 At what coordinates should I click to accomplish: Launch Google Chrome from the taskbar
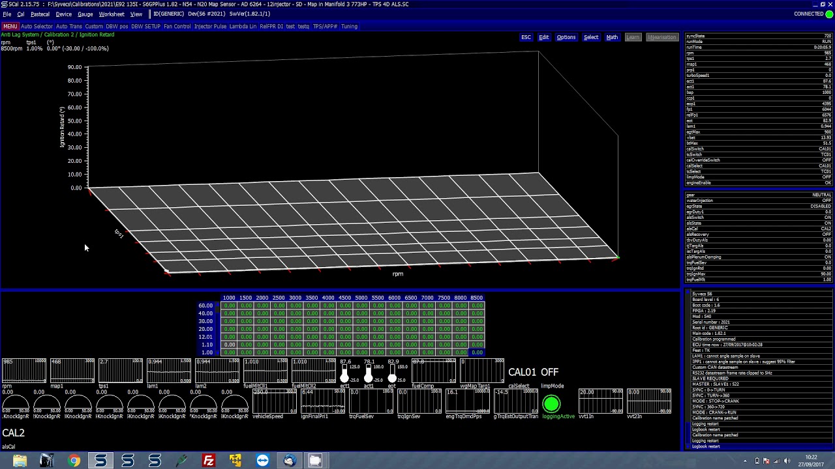(x=74, y=461)
